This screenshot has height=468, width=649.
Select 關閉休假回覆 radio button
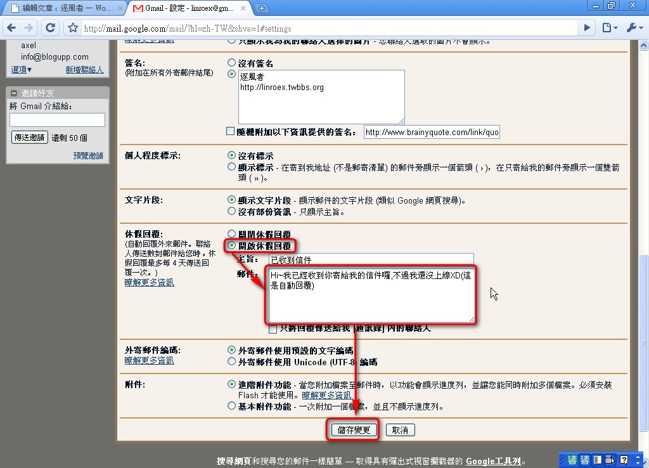tap(231, 233)
